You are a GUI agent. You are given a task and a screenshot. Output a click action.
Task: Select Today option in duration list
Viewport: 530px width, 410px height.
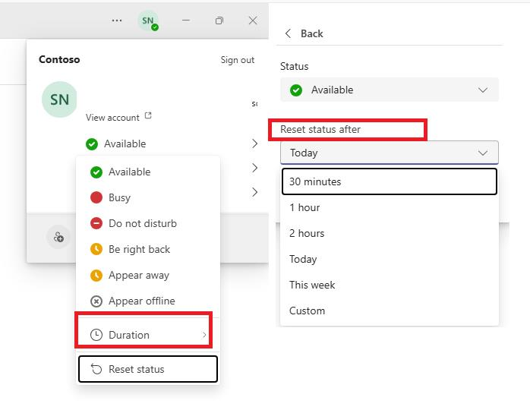tap(390, 259)
